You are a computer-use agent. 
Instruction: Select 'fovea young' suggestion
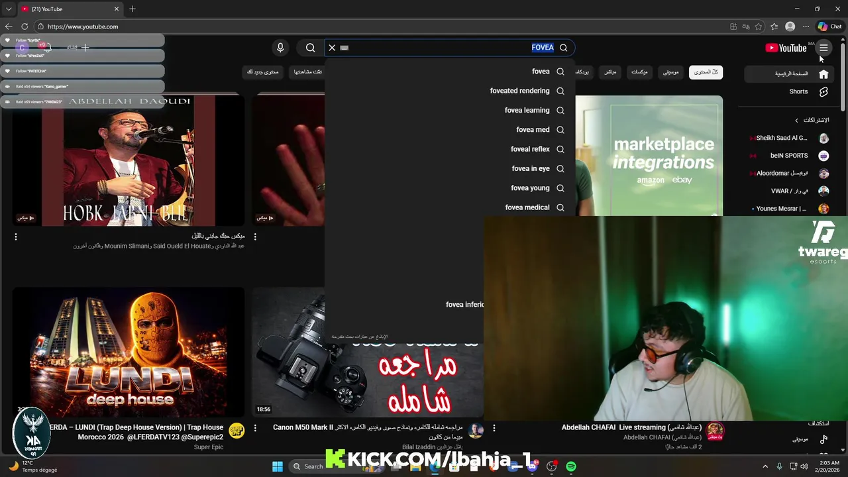click(450, 188)
